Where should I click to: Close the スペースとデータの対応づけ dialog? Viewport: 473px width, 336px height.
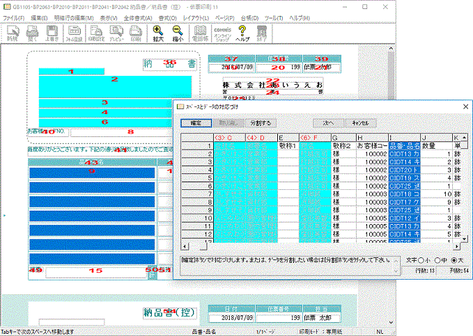point(465,106)
